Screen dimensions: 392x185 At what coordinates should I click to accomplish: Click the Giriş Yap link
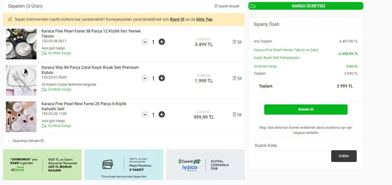click(204, 19)
